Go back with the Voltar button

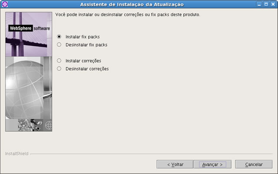point(175,164)
